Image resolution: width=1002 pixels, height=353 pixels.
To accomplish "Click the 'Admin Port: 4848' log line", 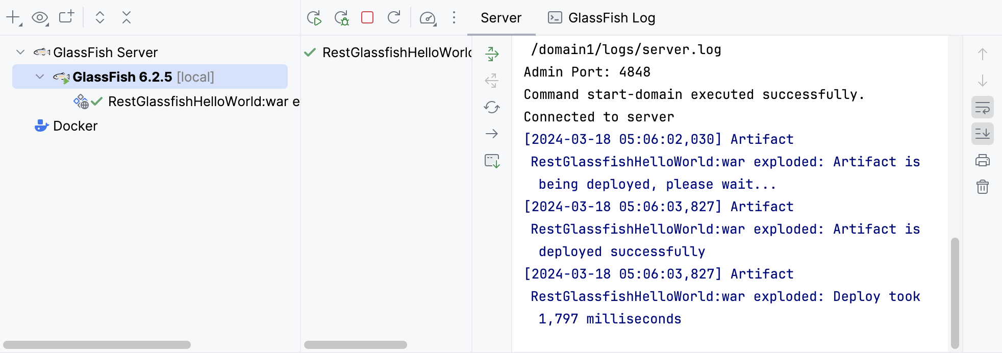I will tap(587, 72).
